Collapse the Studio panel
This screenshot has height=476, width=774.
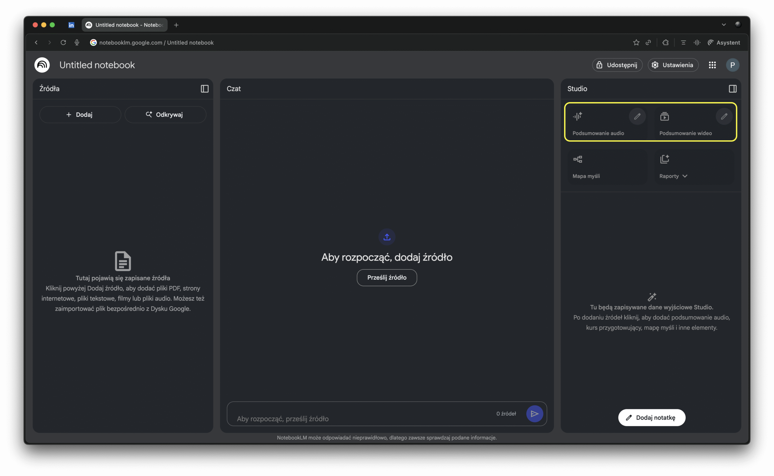click(733, 89)
